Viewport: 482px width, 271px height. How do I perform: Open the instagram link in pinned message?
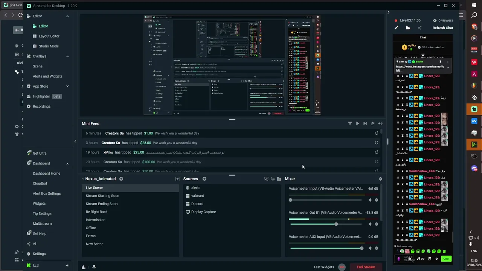[419, 68]
